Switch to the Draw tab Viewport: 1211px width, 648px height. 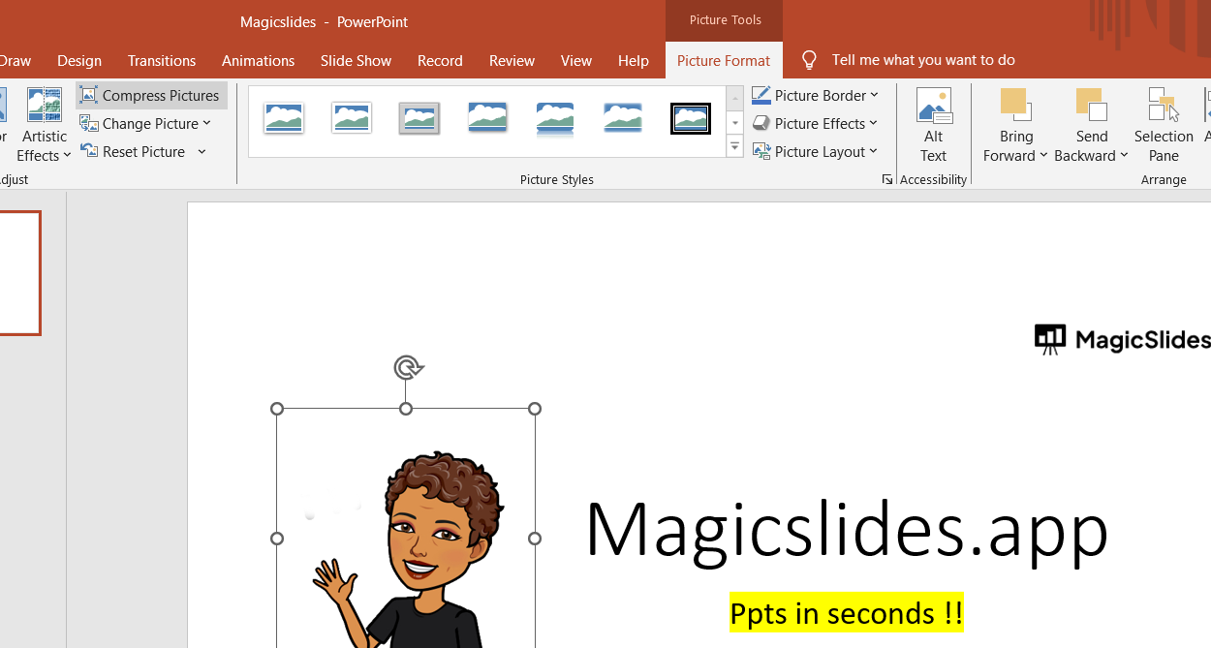16,60
